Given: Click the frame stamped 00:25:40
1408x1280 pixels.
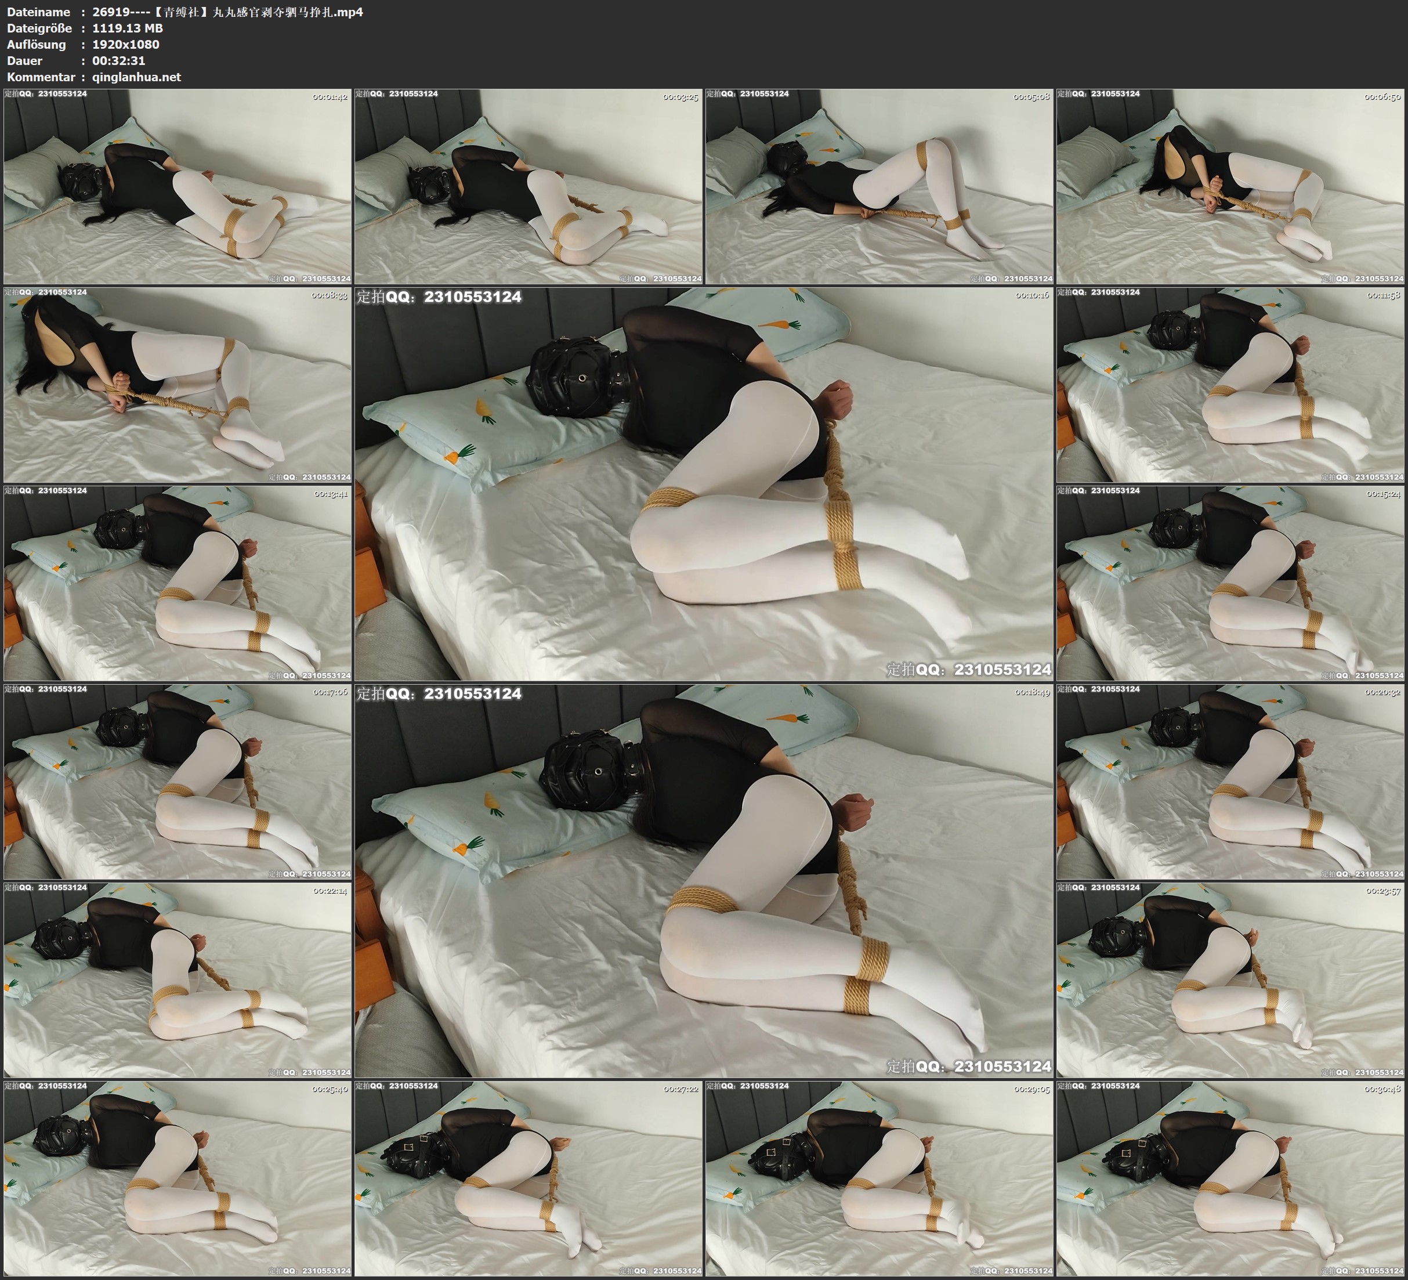Looking at the screenshot, I should (x=178, y=1178).
